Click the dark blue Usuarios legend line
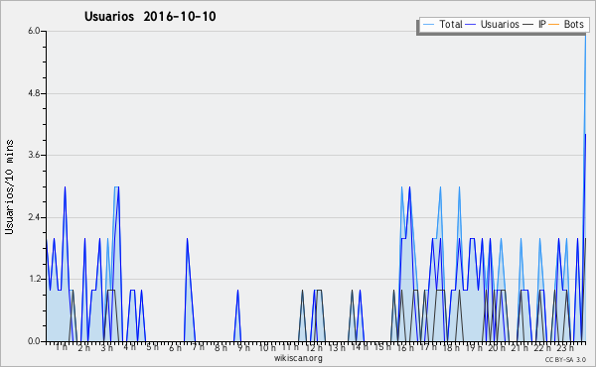 click(x=471, y=25)
